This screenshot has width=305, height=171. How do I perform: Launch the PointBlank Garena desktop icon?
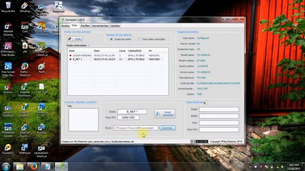(x=8, y=130)
